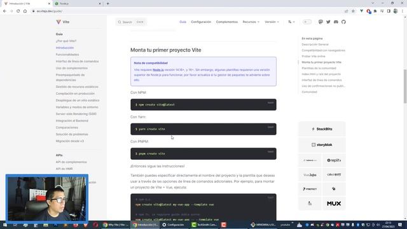Open Server-side Rendering (SSR) sidebar link
The height and width of the screenshot is (229, 407).
click(76, 114)
